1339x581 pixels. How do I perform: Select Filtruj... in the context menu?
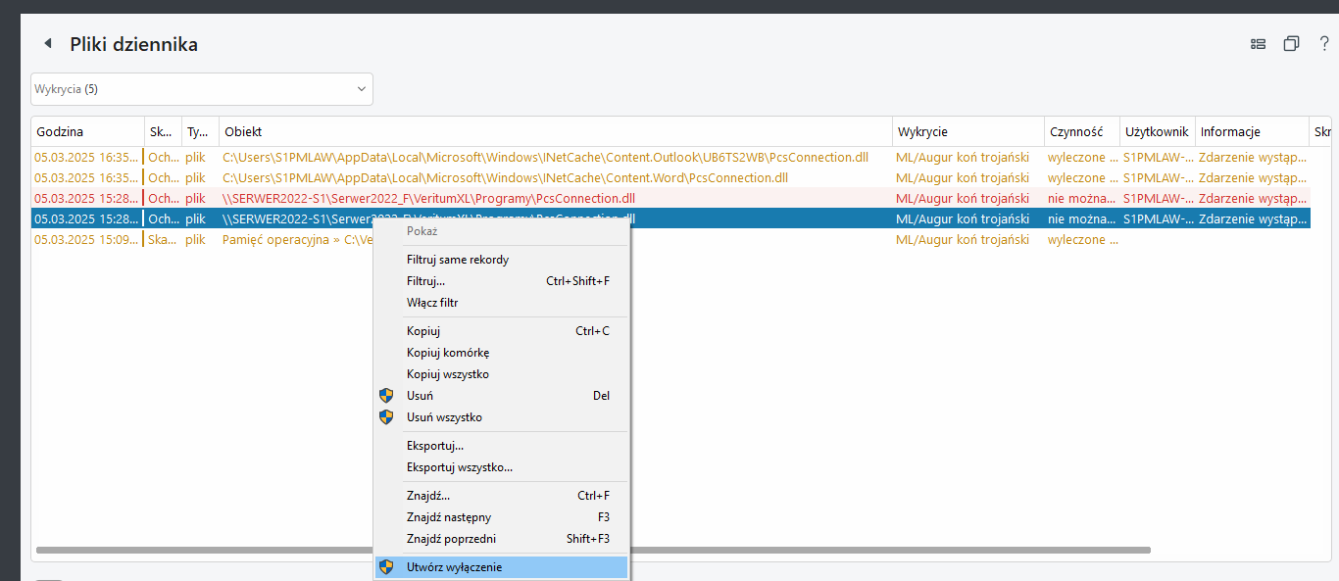pyautogui.click(x=425, y=281)
